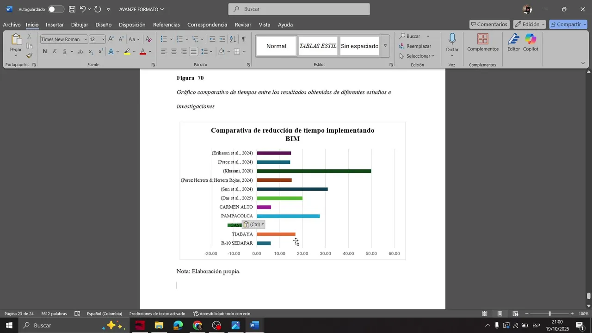Click the search box in title bar
This screenshot has width=592, height=333.
[299, 9]
